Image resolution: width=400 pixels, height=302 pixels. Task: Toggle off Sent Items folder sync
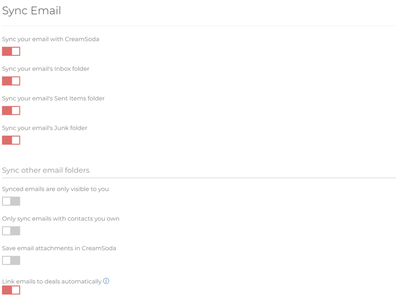coord(11,110)
